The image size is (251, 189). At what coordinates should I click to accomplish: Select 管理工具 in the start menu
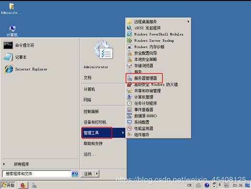pyautogui.click(x=103, y=133)
